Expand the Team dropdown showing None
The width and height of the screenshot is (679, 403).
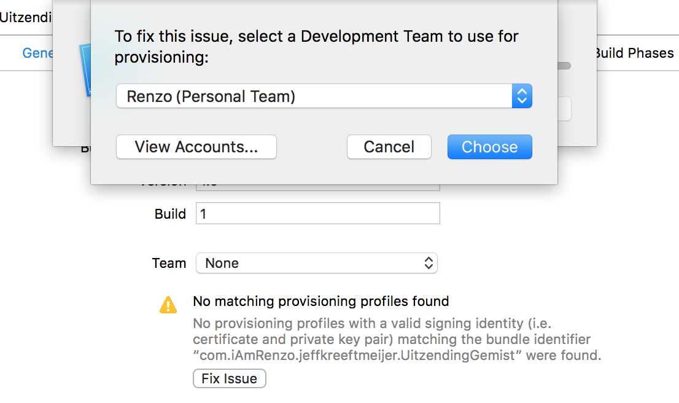316,264
